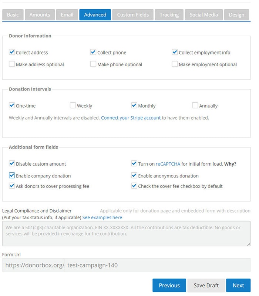Enable Make phone optional checkbox
259x296 pixels.
93,64
